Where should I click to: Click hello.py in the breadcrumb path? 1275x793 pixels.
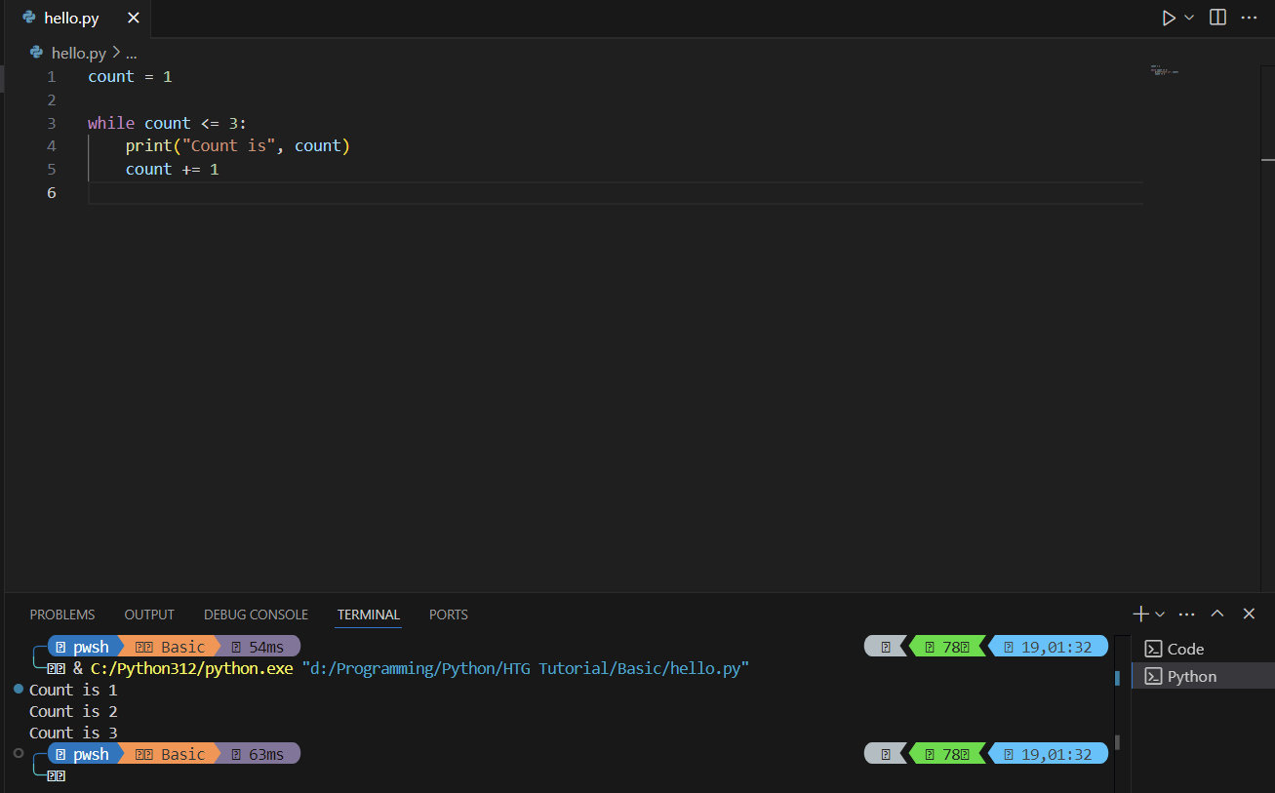coord(78,53)
